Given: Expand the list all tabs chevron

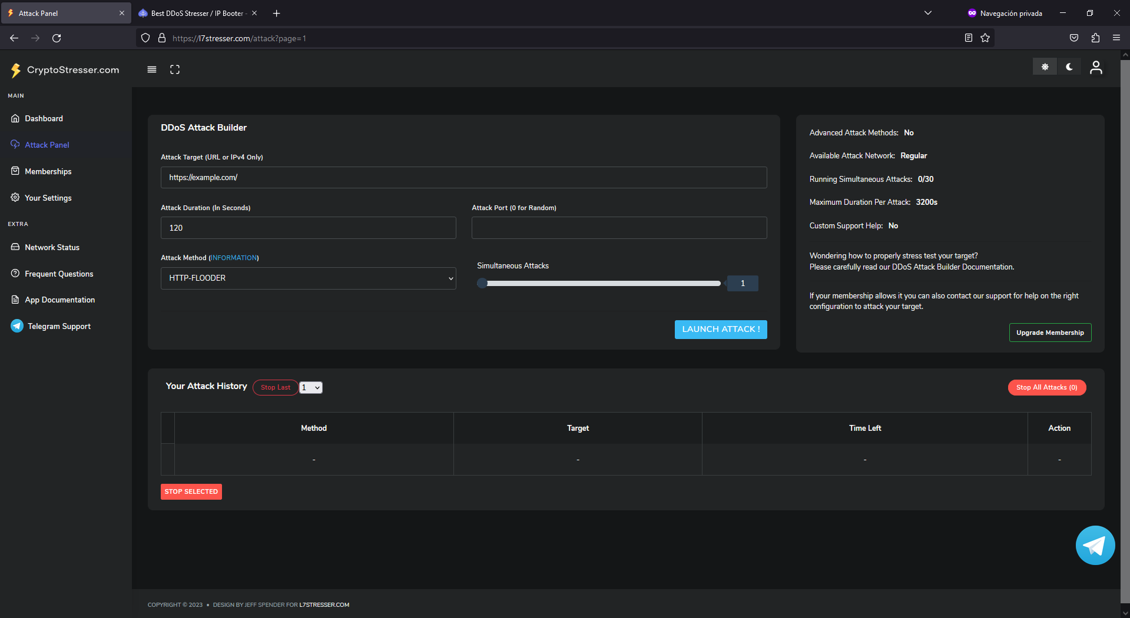Looking at the screenshot, I should click(927, 13).
